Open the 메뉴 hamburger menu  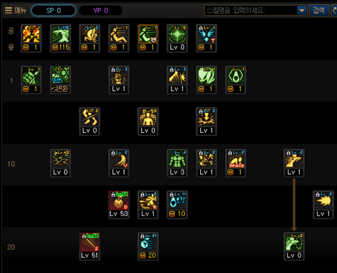tap(15, 10)
